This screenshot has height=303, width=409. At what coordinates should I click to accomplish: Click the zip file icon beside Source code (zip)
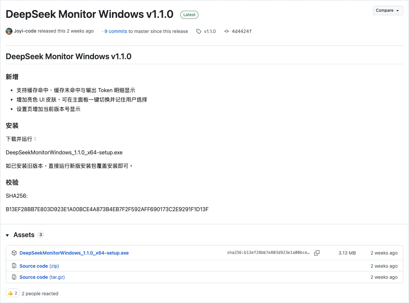pos(14,266)
